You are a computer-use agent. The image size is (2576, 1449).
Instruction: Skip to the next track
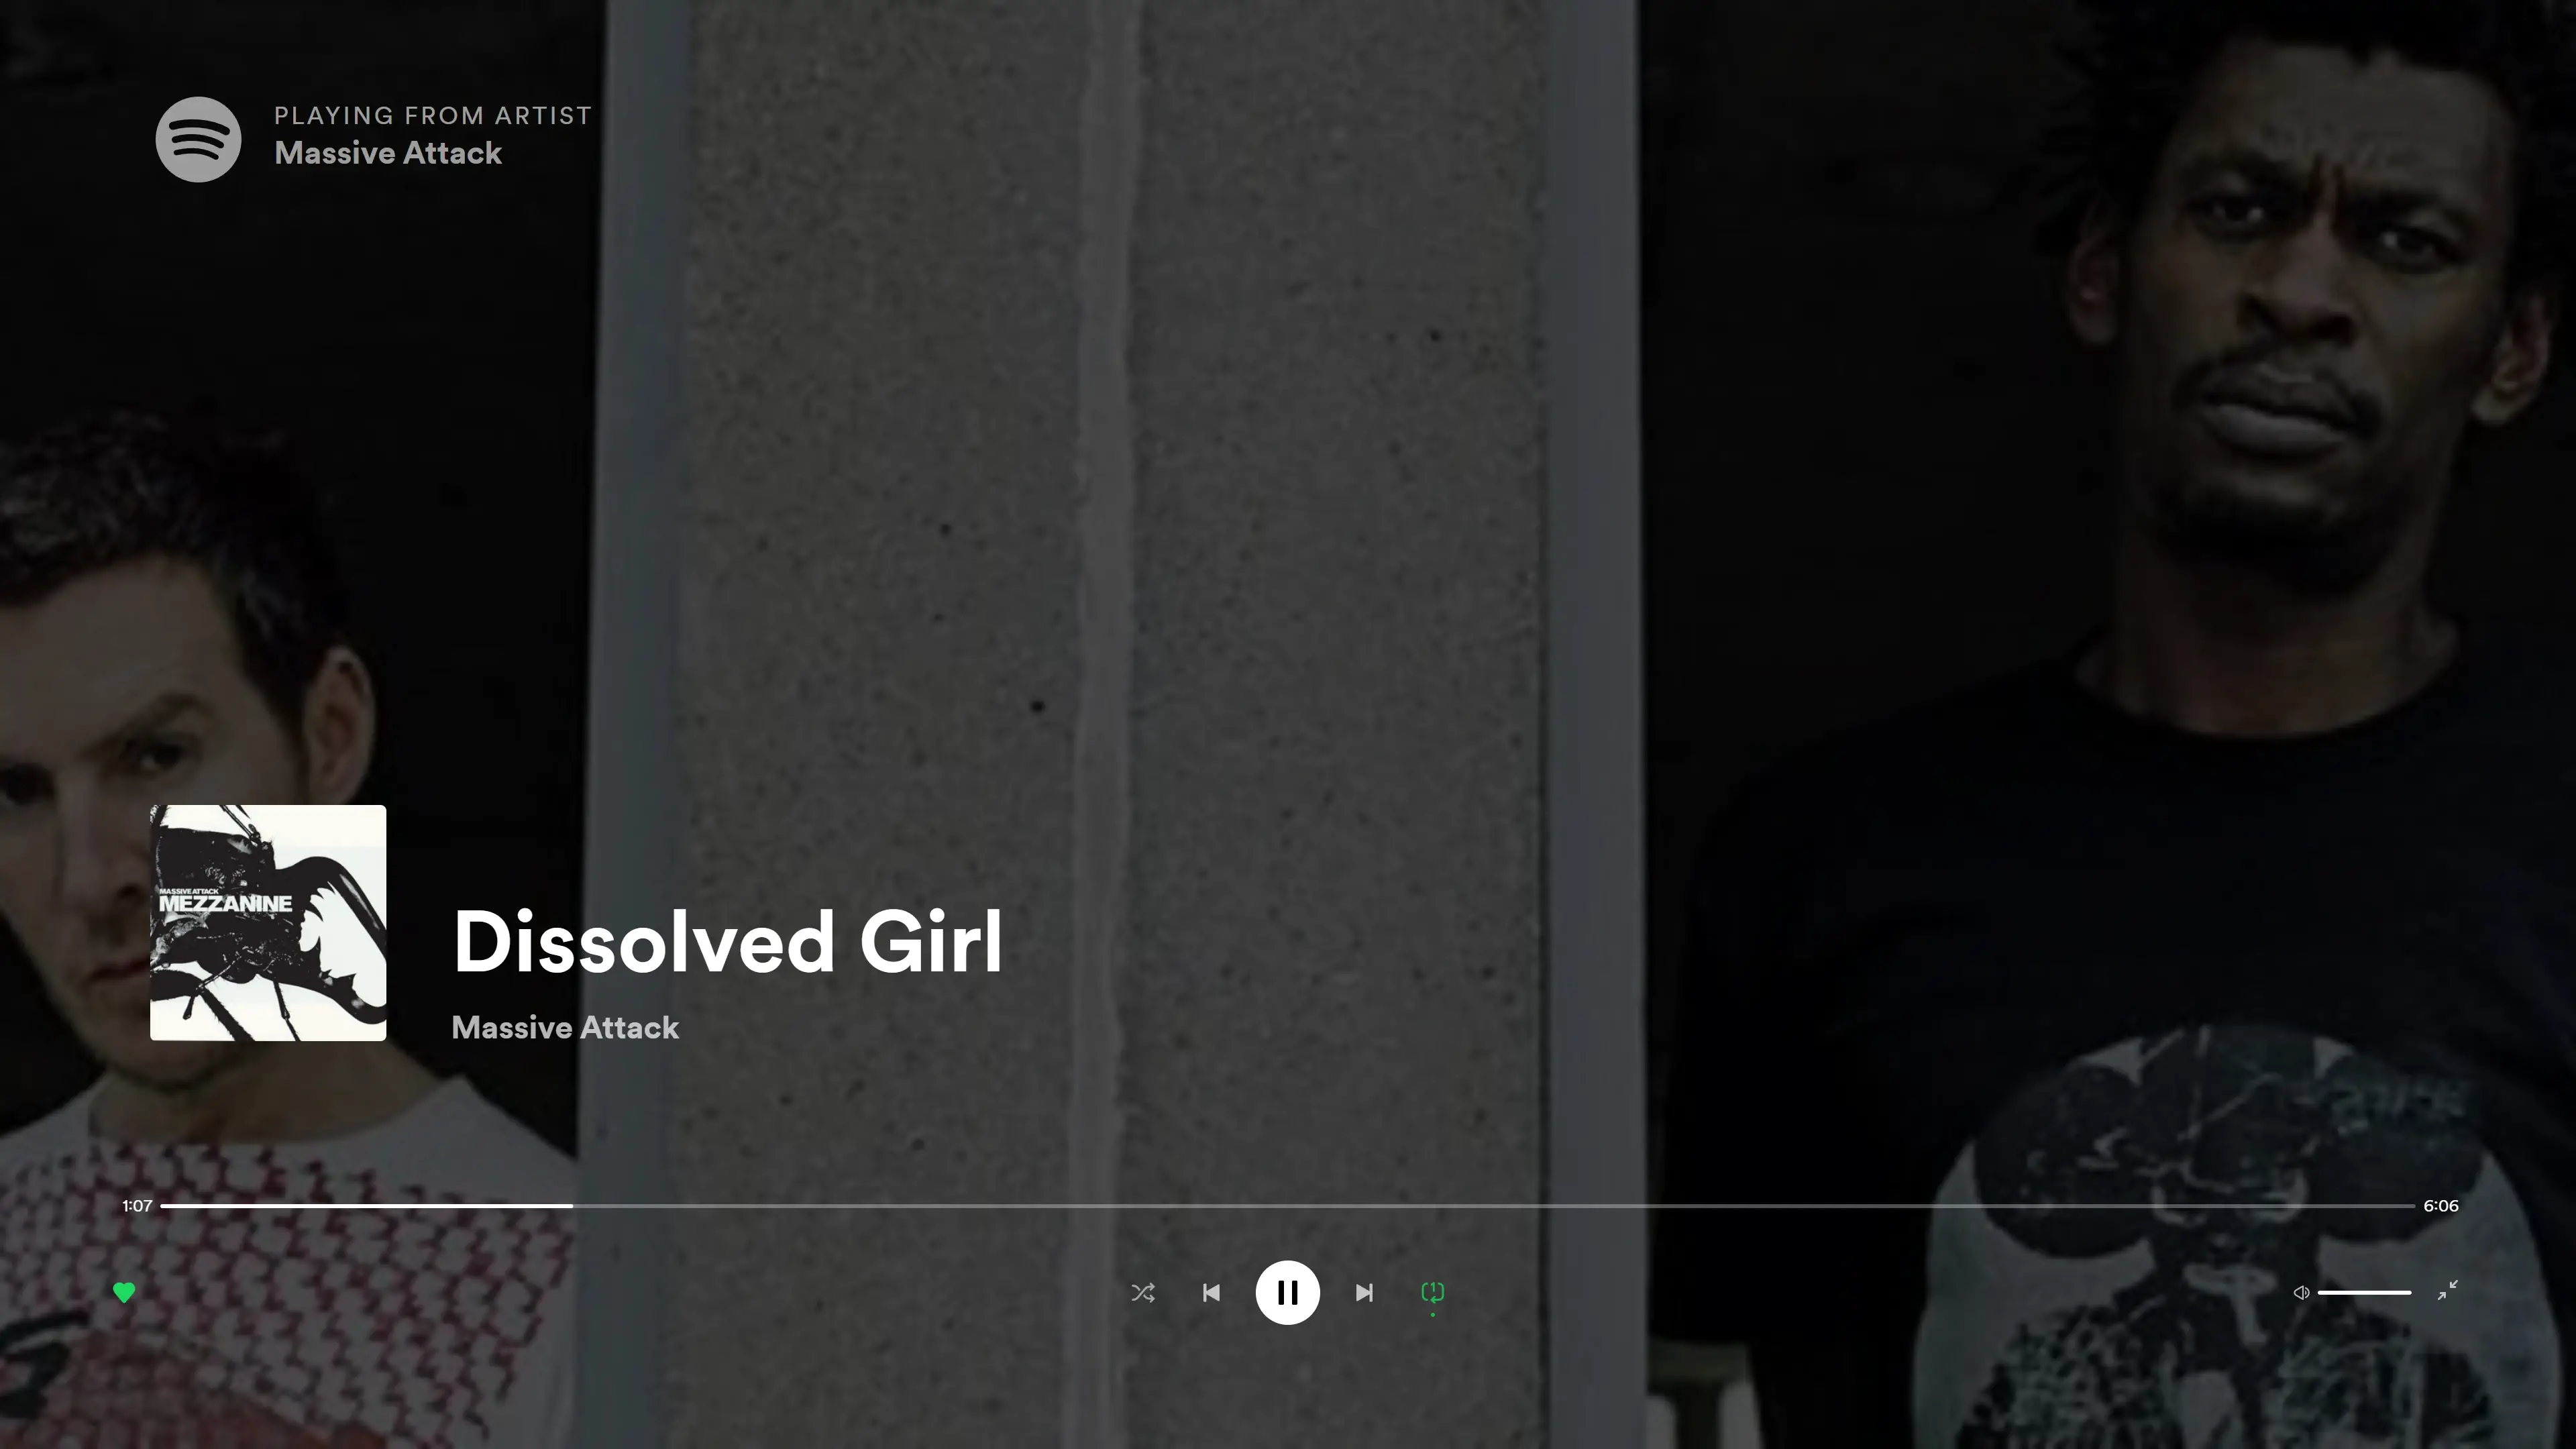(1364, 1293)
